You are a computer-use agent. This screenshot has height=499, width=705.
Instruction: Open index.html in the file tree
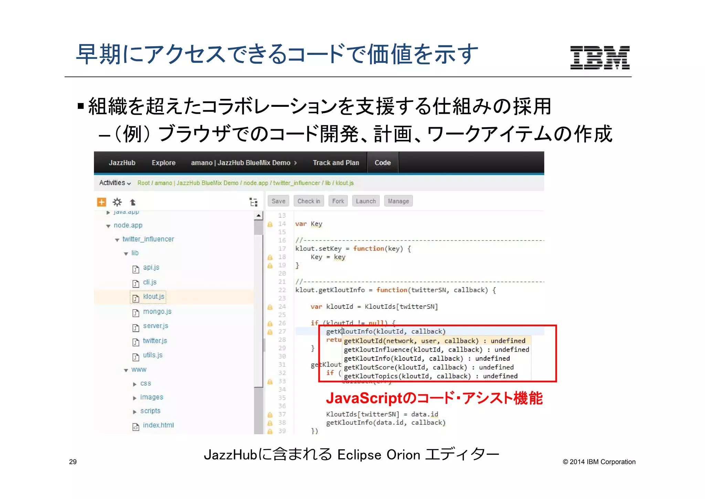click(x=158, y=425)
